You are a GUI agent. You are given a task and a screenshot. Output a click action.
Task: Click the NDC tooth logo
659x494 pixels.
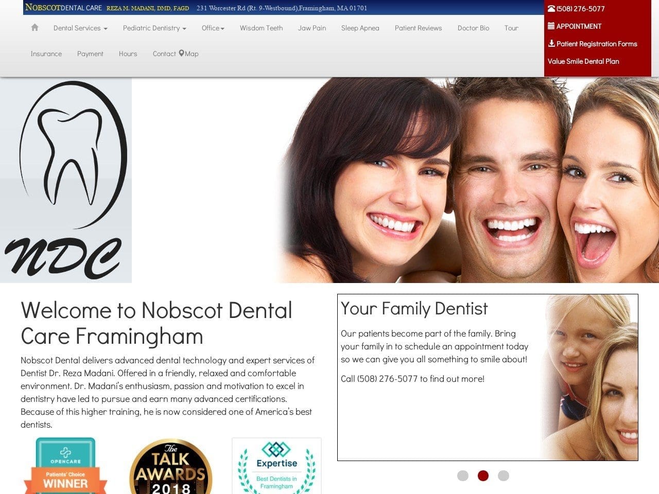coord(66,180)
